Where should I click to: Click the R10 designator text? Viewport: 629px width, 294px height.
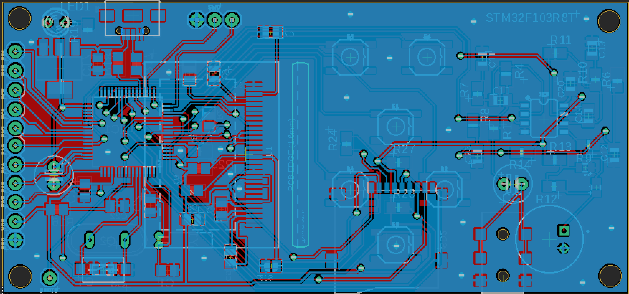click(582, 73)
